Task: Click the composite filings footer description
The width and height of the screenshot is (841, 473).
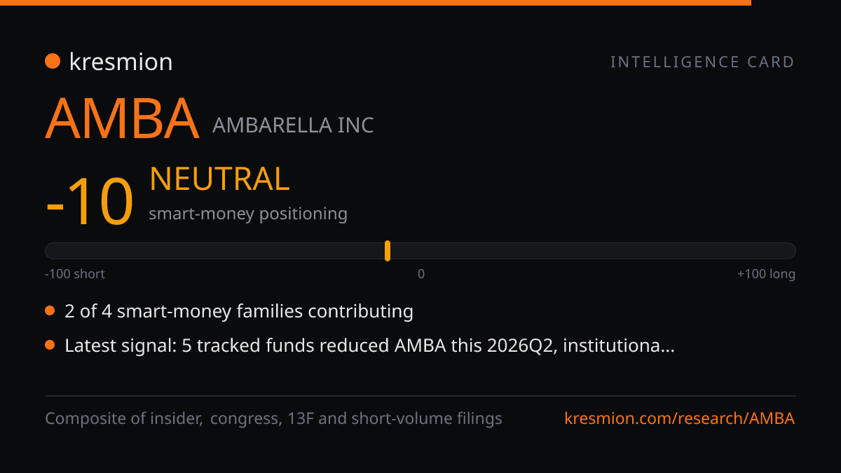Action: pos(273,419)
